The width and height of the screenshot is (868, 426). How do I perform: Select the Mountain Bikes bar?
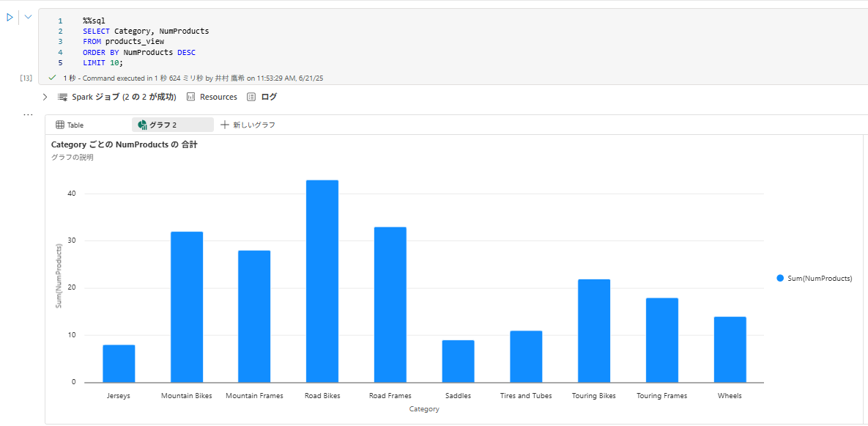[x=187, y=307]
